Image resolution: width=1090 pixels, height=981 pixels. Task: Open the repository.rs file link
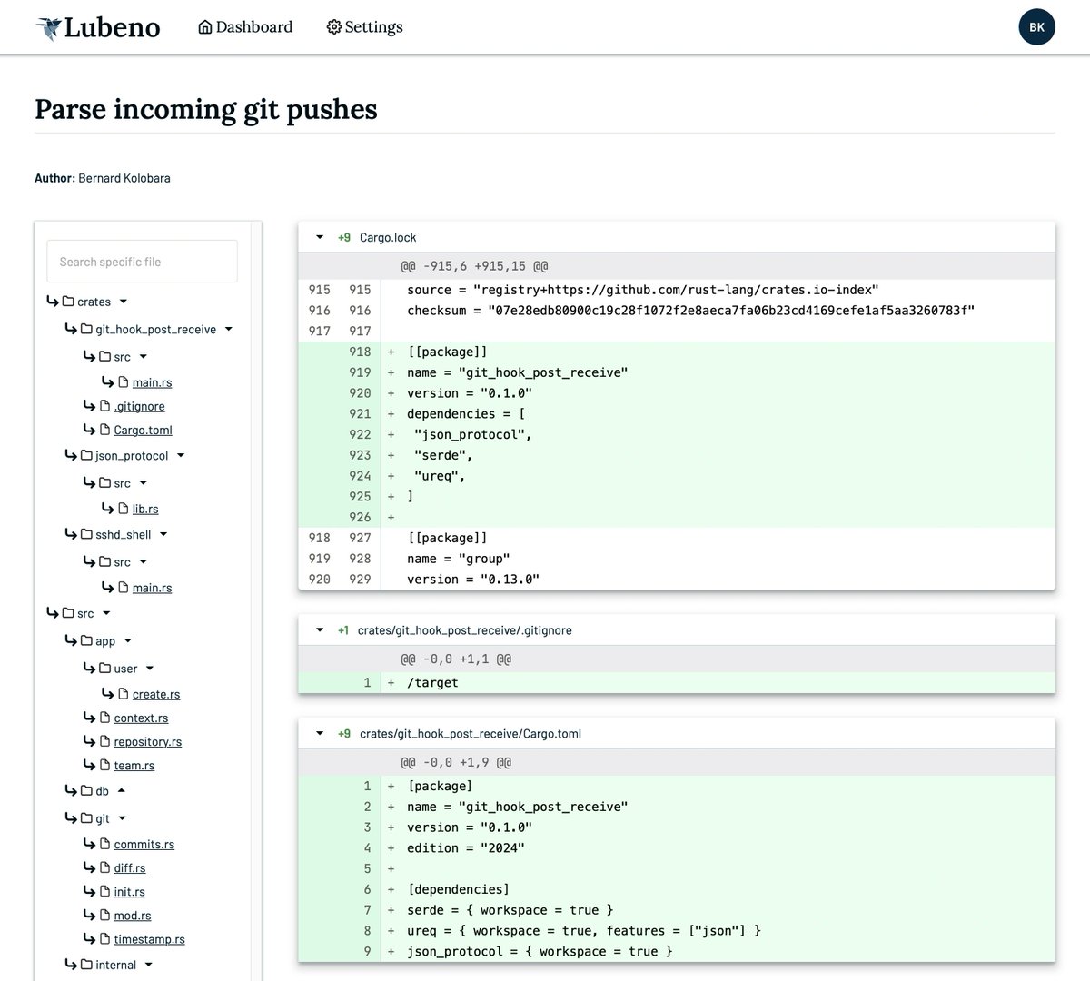147,741
